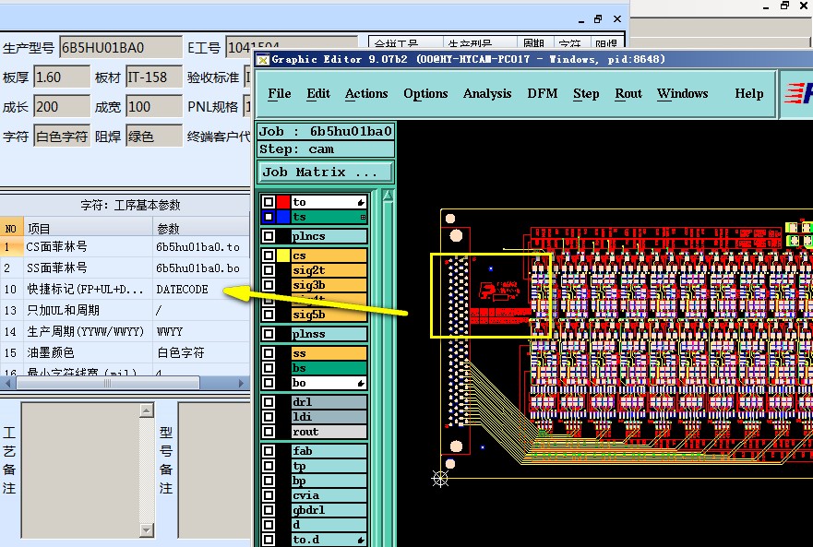This screenshot has height=547, width=813.
Task: Toggle visibility checkbox for layer plnss
Action: [269, 334]
